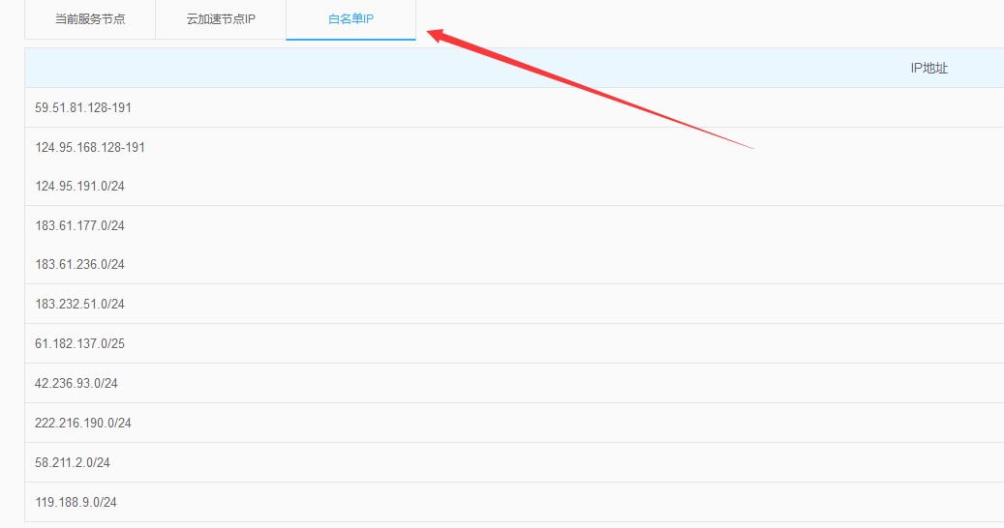
Task: Switch to the 当前服务节点 tab
Action: [x=90, y=19]
